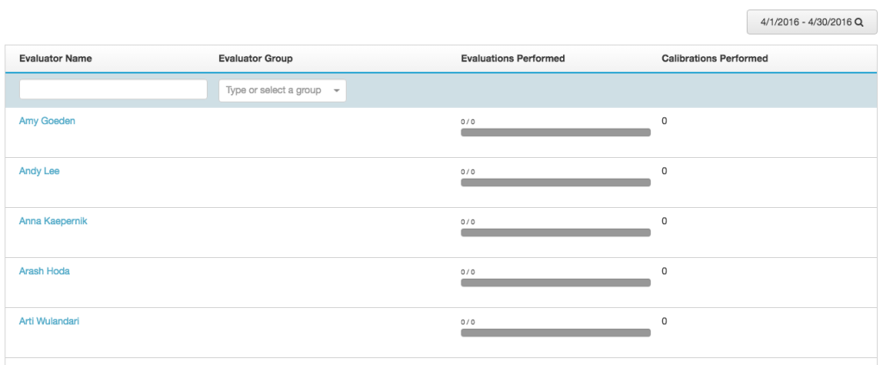This screenshot has width=883, height=365.
Task: Sort by Evaluator Name column header
Action: pyautogui.click(x=55, y=59)
